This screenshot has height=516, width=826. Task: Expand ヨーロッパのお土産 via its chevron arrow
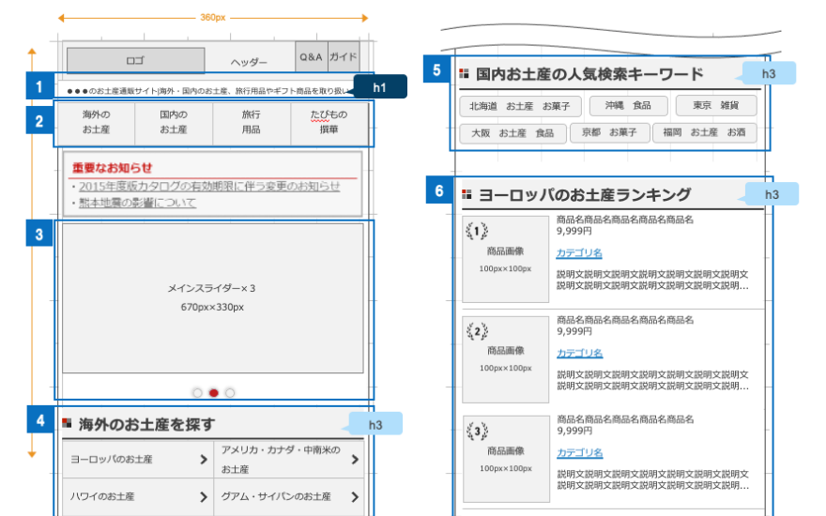(203, 460)
